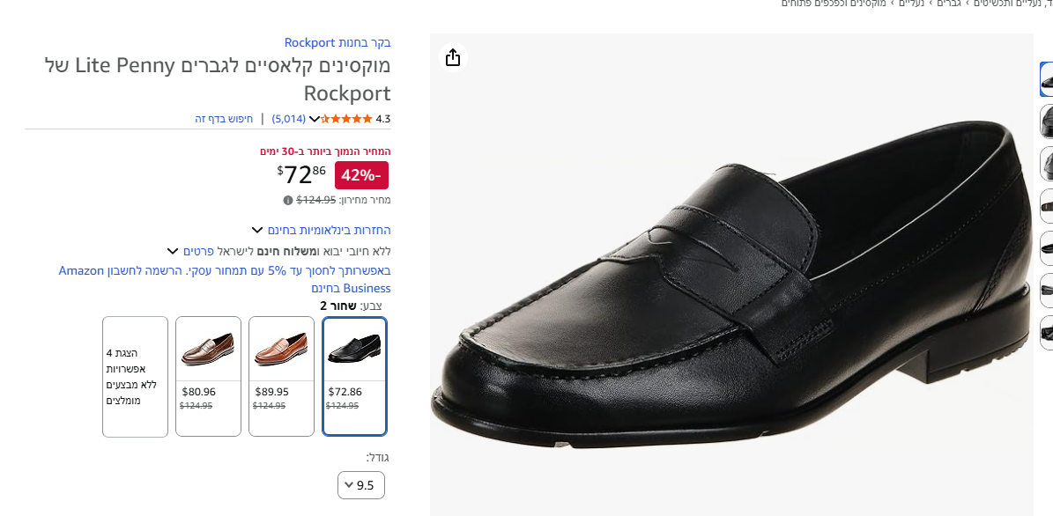1053x516 pixels.
Task: Expand the rating breakdown chevron
Action: [x=314, y=119]
